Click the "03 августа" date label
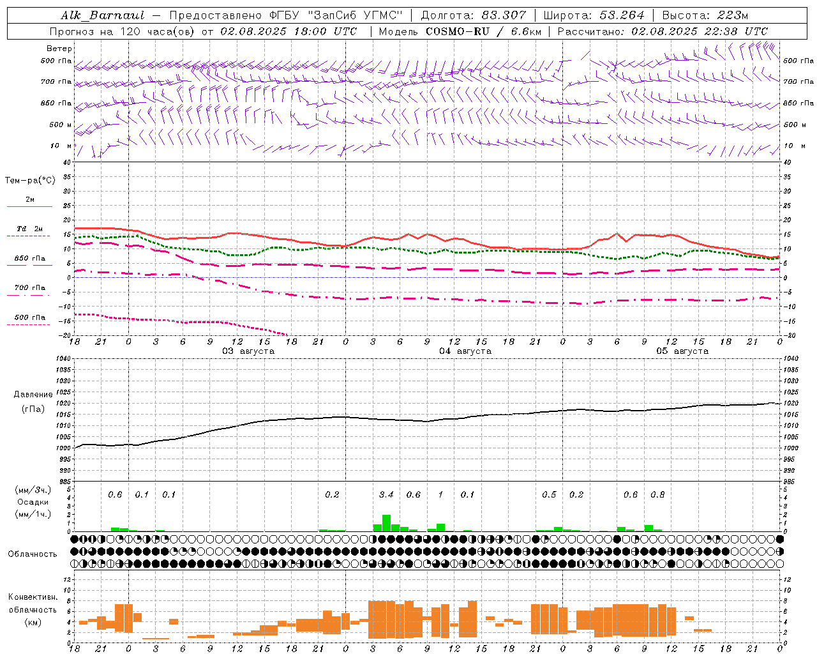Image resolution: width=817 pixels, height=654 pixels. click(248, 351)
